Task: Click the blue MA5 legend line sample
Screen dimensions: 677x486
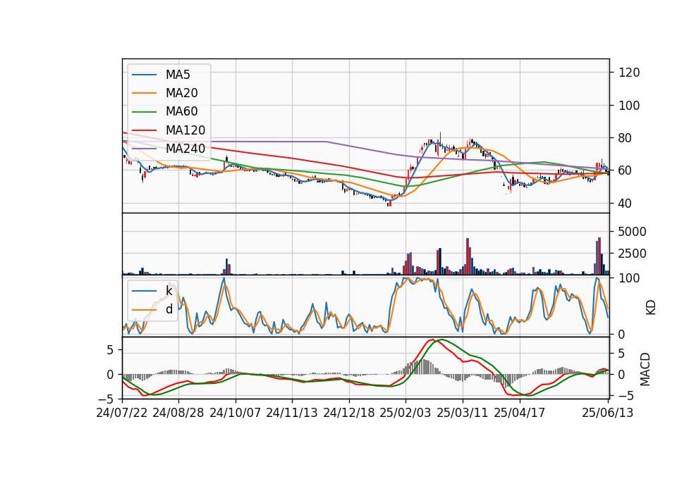Action: [x=144, y=75]
